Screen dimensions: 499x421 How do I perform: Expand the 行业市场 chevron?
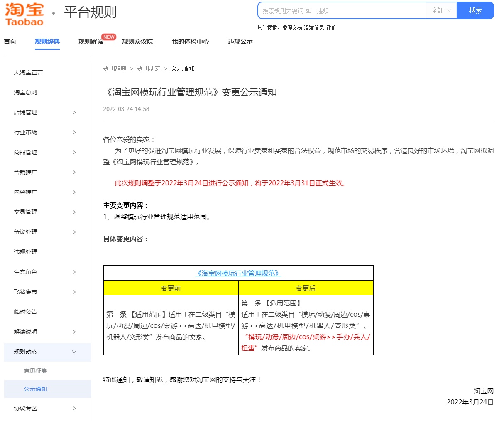(74, 132)
